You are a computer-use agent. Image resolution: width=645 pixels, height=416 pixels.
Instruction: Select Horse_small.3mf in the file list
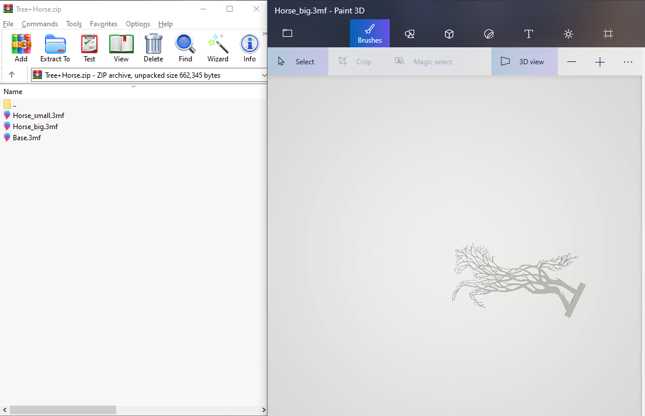coord(38,116)
